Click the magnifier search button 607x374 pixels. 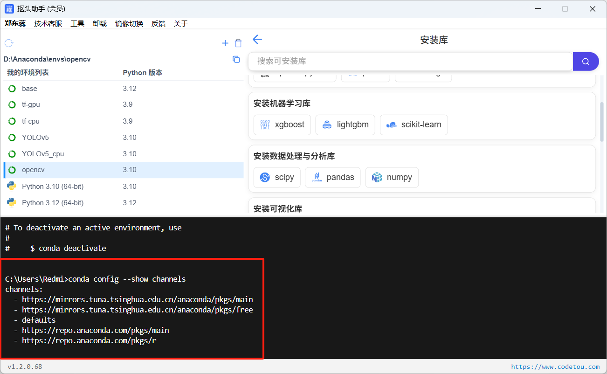click(586, 61)
